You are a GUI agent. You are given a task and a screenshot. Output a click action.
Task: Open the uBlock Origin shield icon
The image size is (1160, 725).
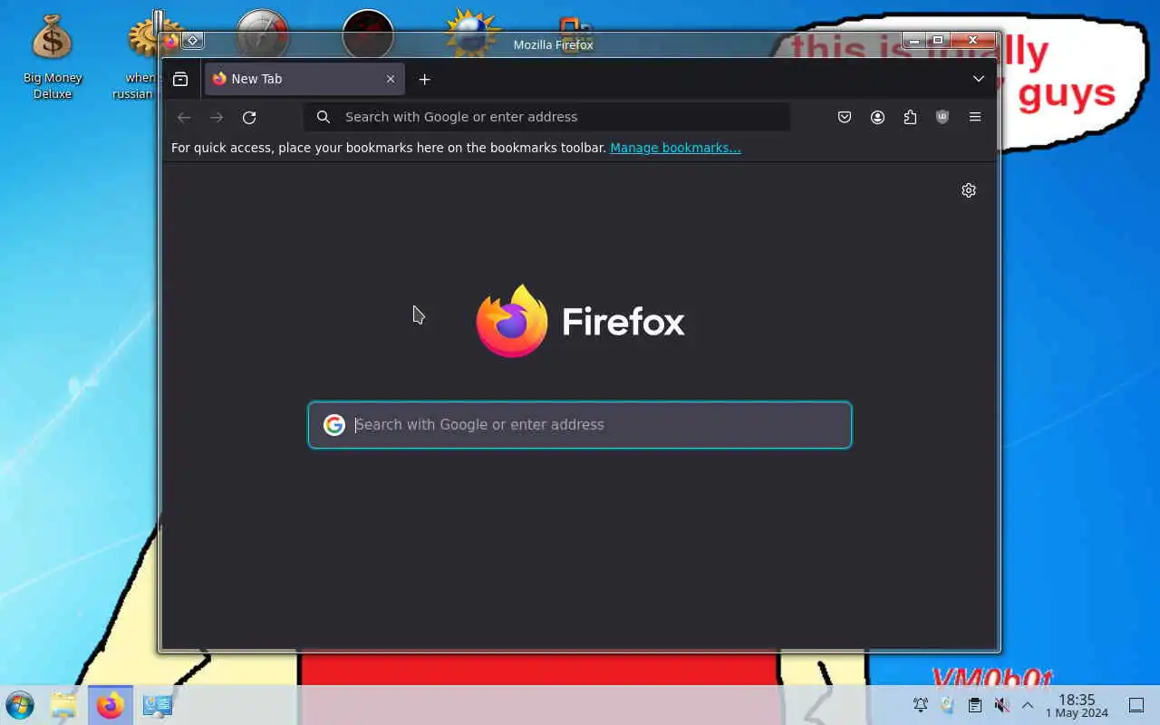942,117
